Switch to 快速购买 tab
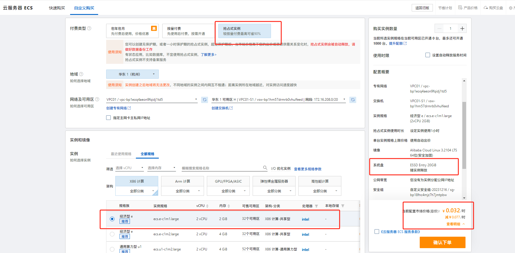Screen dimensions: 515x253 57,8
